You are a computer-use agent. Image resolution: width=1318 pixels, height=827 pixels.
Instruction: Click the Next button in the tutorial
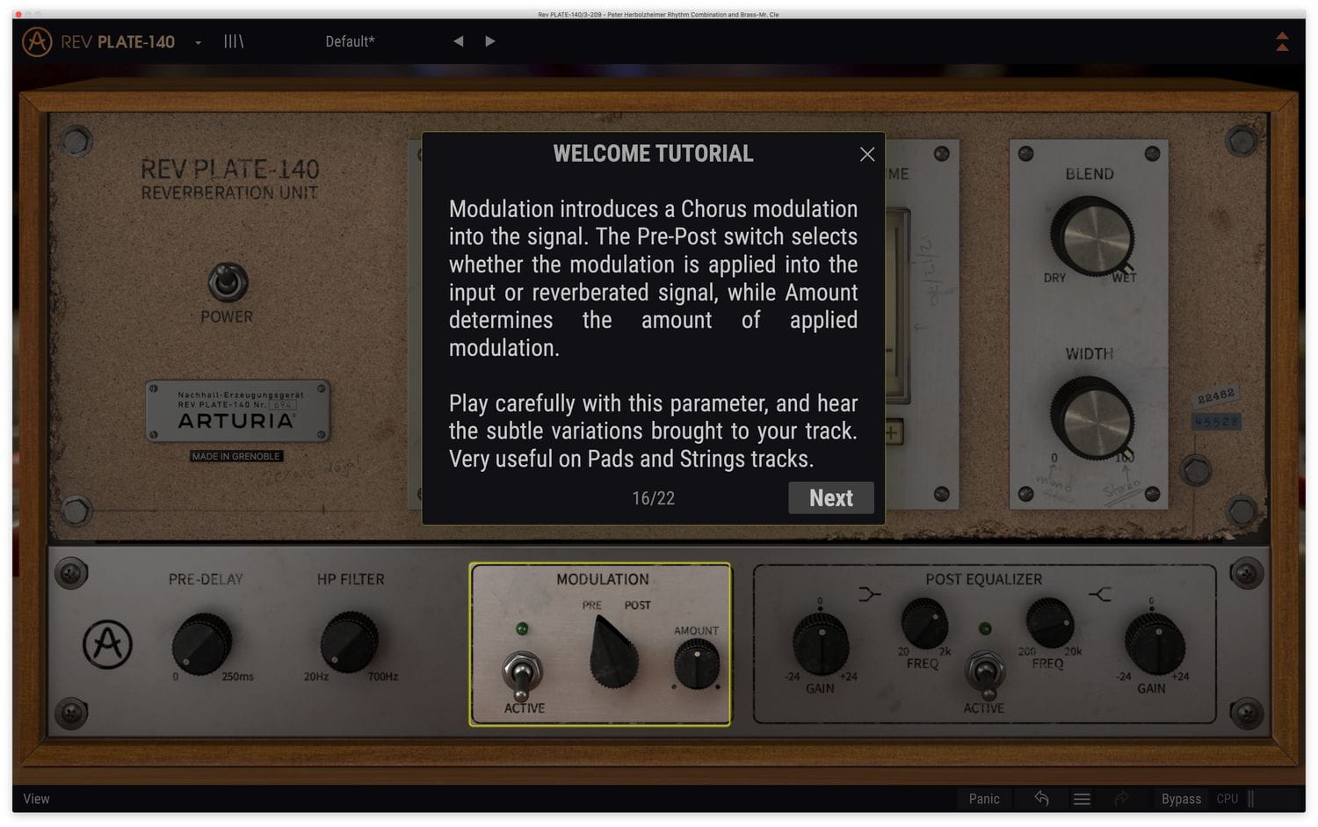pos(830,498)
